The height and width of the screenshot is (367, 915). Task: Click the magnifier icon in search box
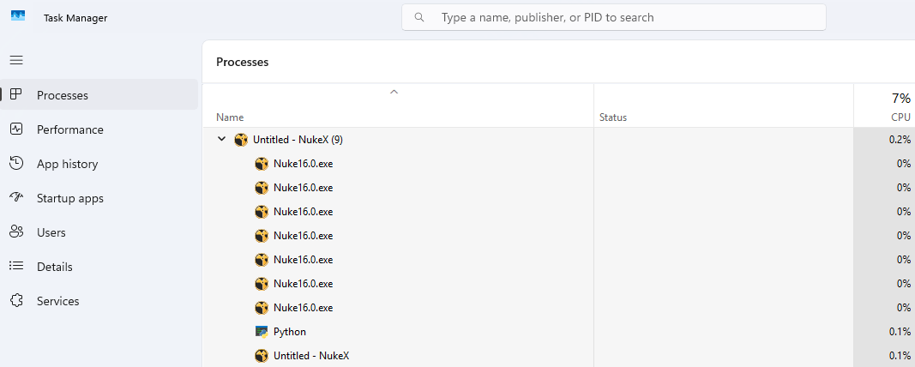point(419,17)
